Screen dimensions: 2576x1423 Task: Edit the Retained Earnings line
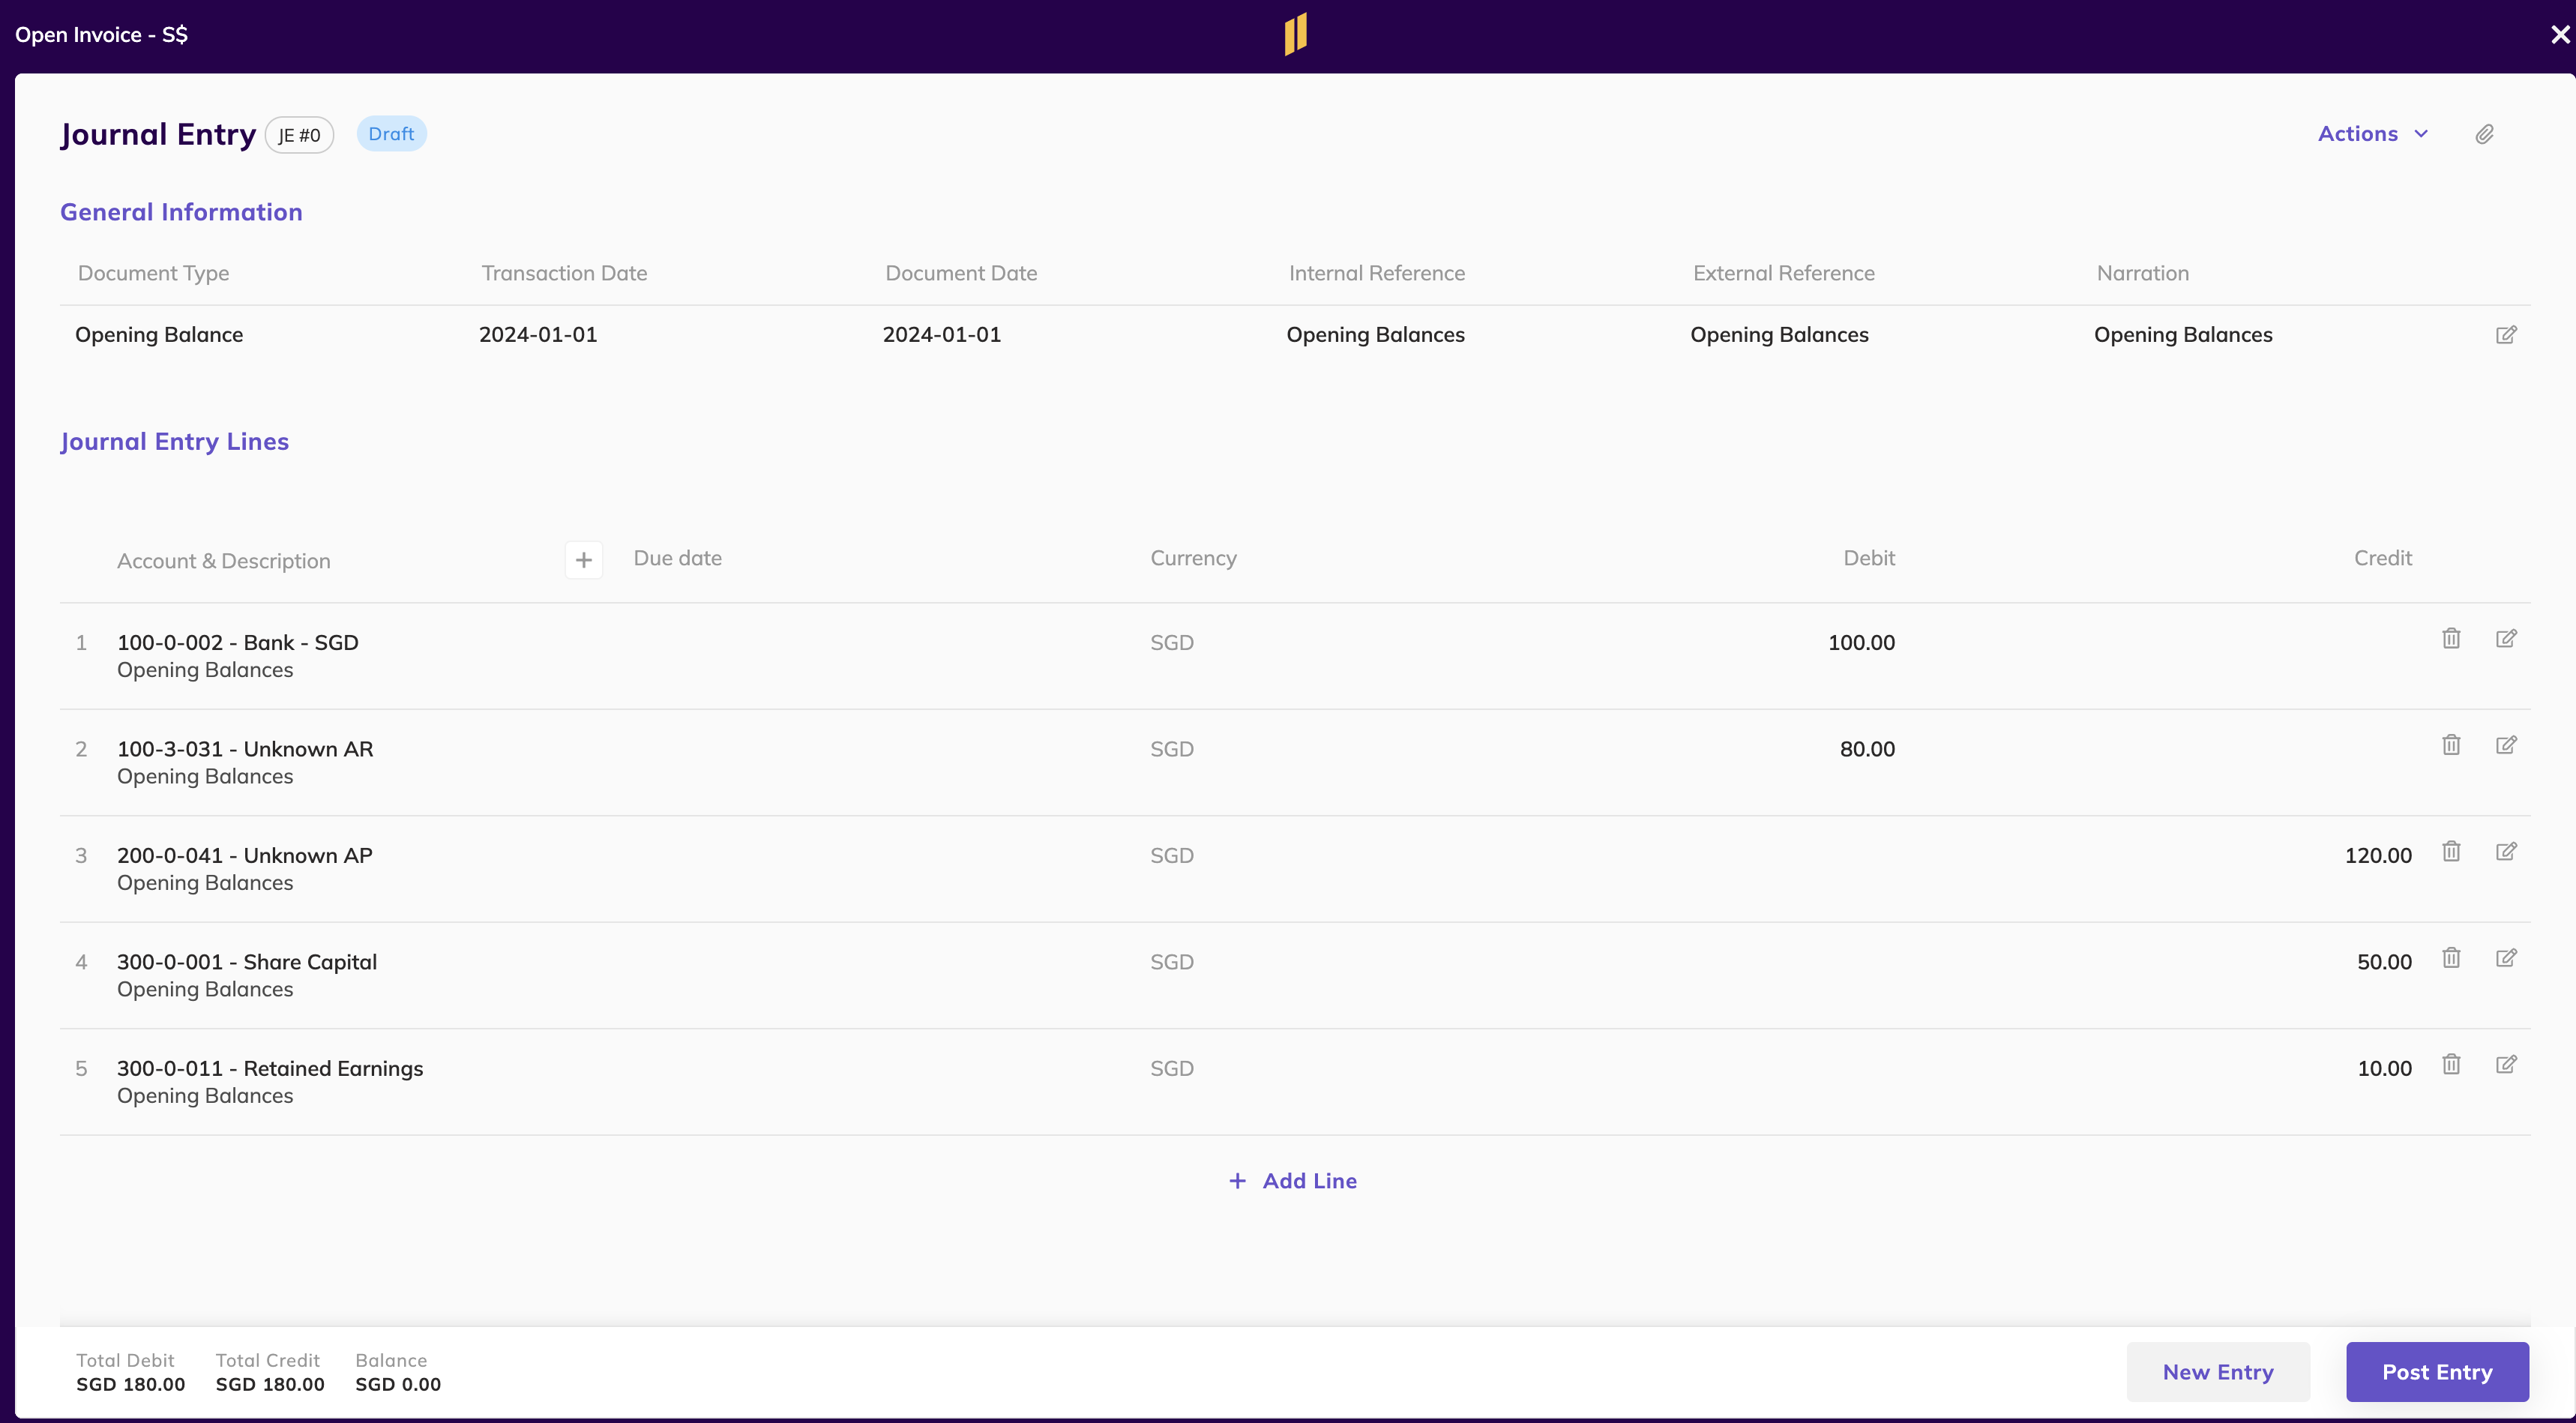pyautogui.click(x=2506, y=1064)
